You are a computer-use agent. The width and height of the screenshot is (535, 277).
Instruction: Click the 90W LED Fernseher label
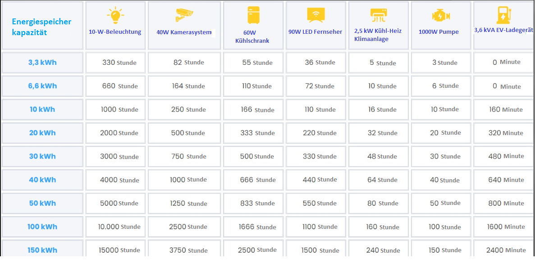[315, 32]
